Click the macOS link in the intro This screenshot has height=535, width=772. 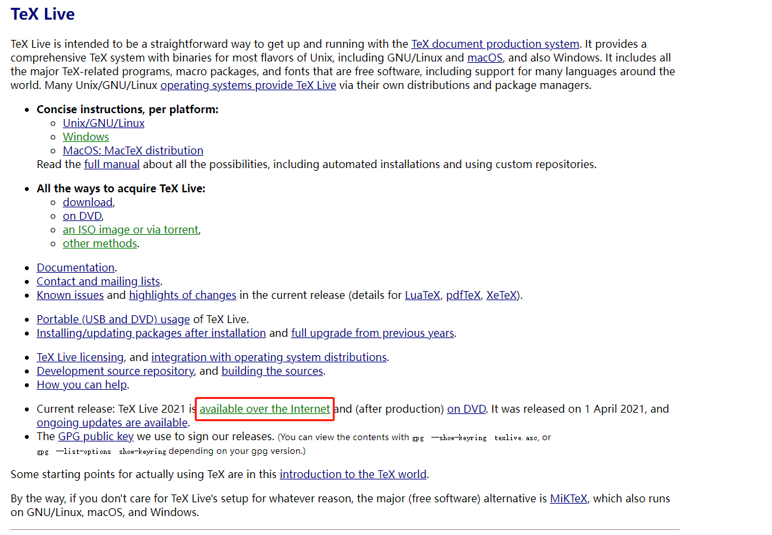(x=485, y=58)
